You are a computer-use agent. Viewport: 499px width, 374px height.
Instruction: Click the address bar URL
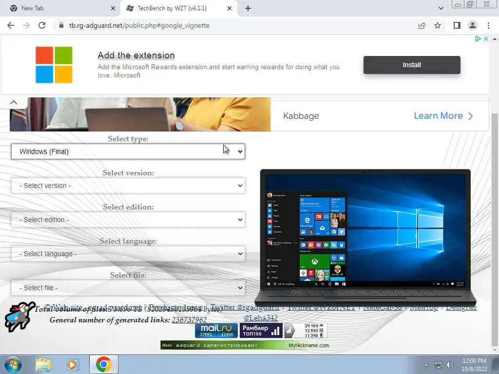139,25
